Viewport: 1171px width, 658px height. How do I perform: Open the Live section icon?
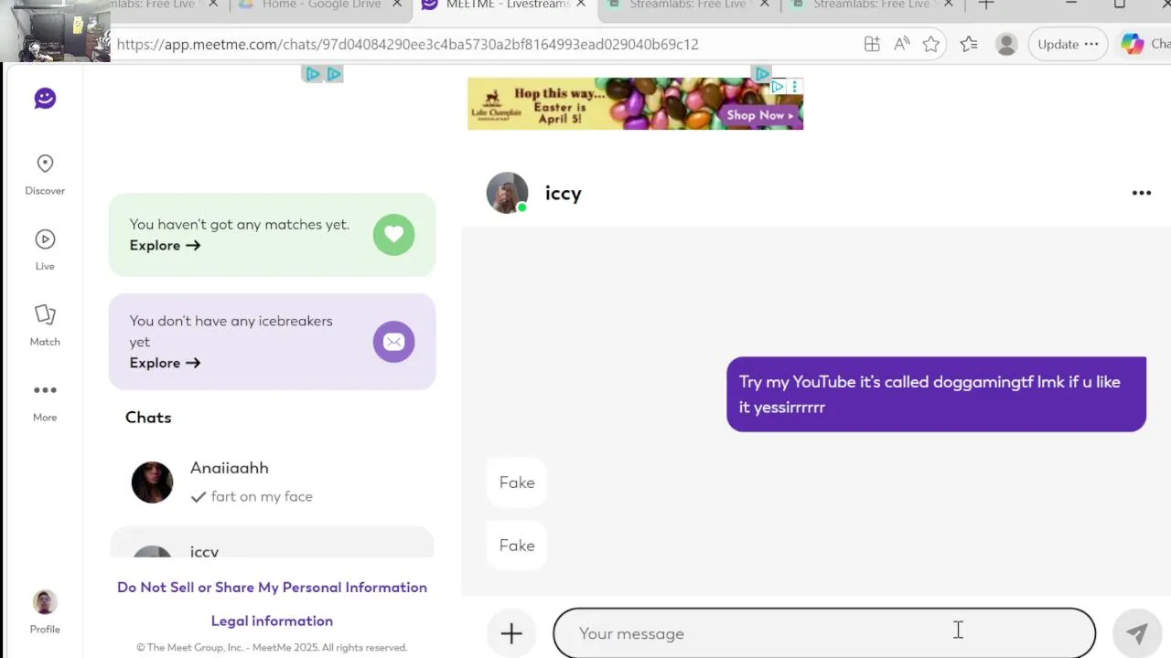45,239
